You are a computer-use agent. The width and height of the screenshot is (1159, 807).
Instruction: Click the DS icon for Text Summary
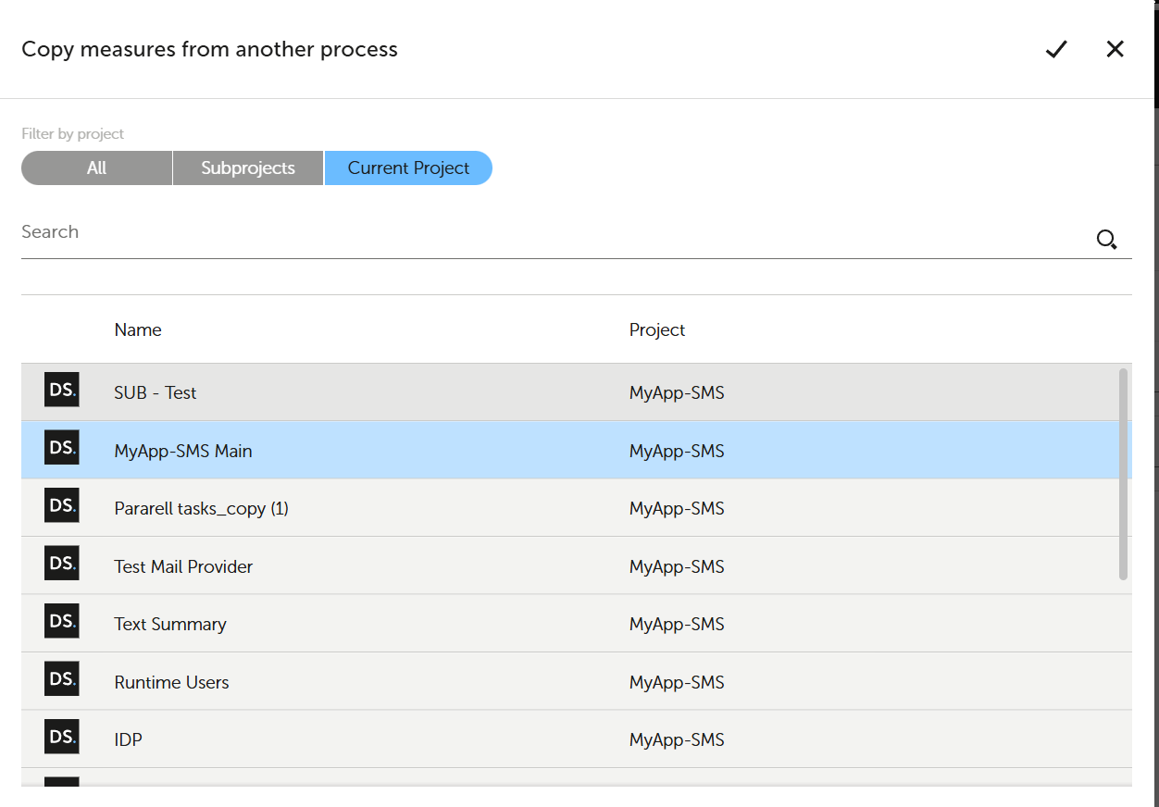[62, 622]
